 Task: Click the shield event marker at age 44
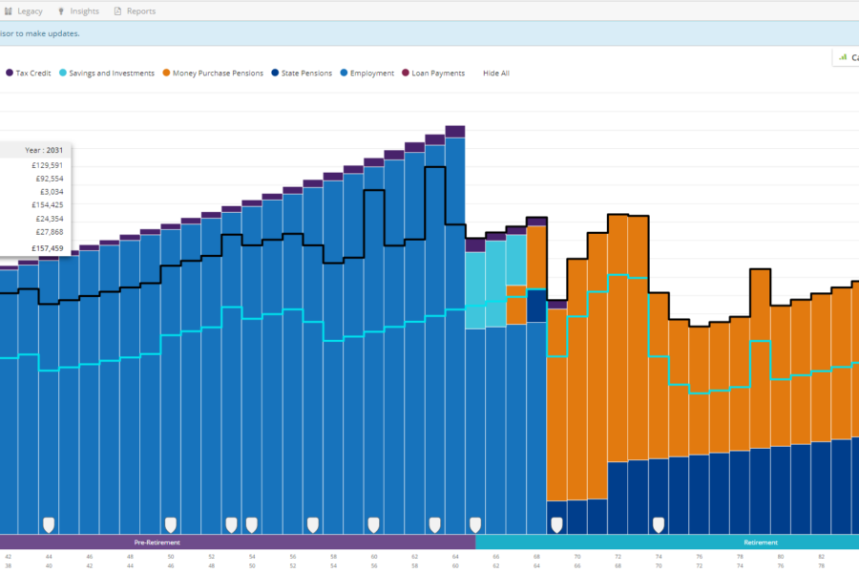tap(49, 524)
